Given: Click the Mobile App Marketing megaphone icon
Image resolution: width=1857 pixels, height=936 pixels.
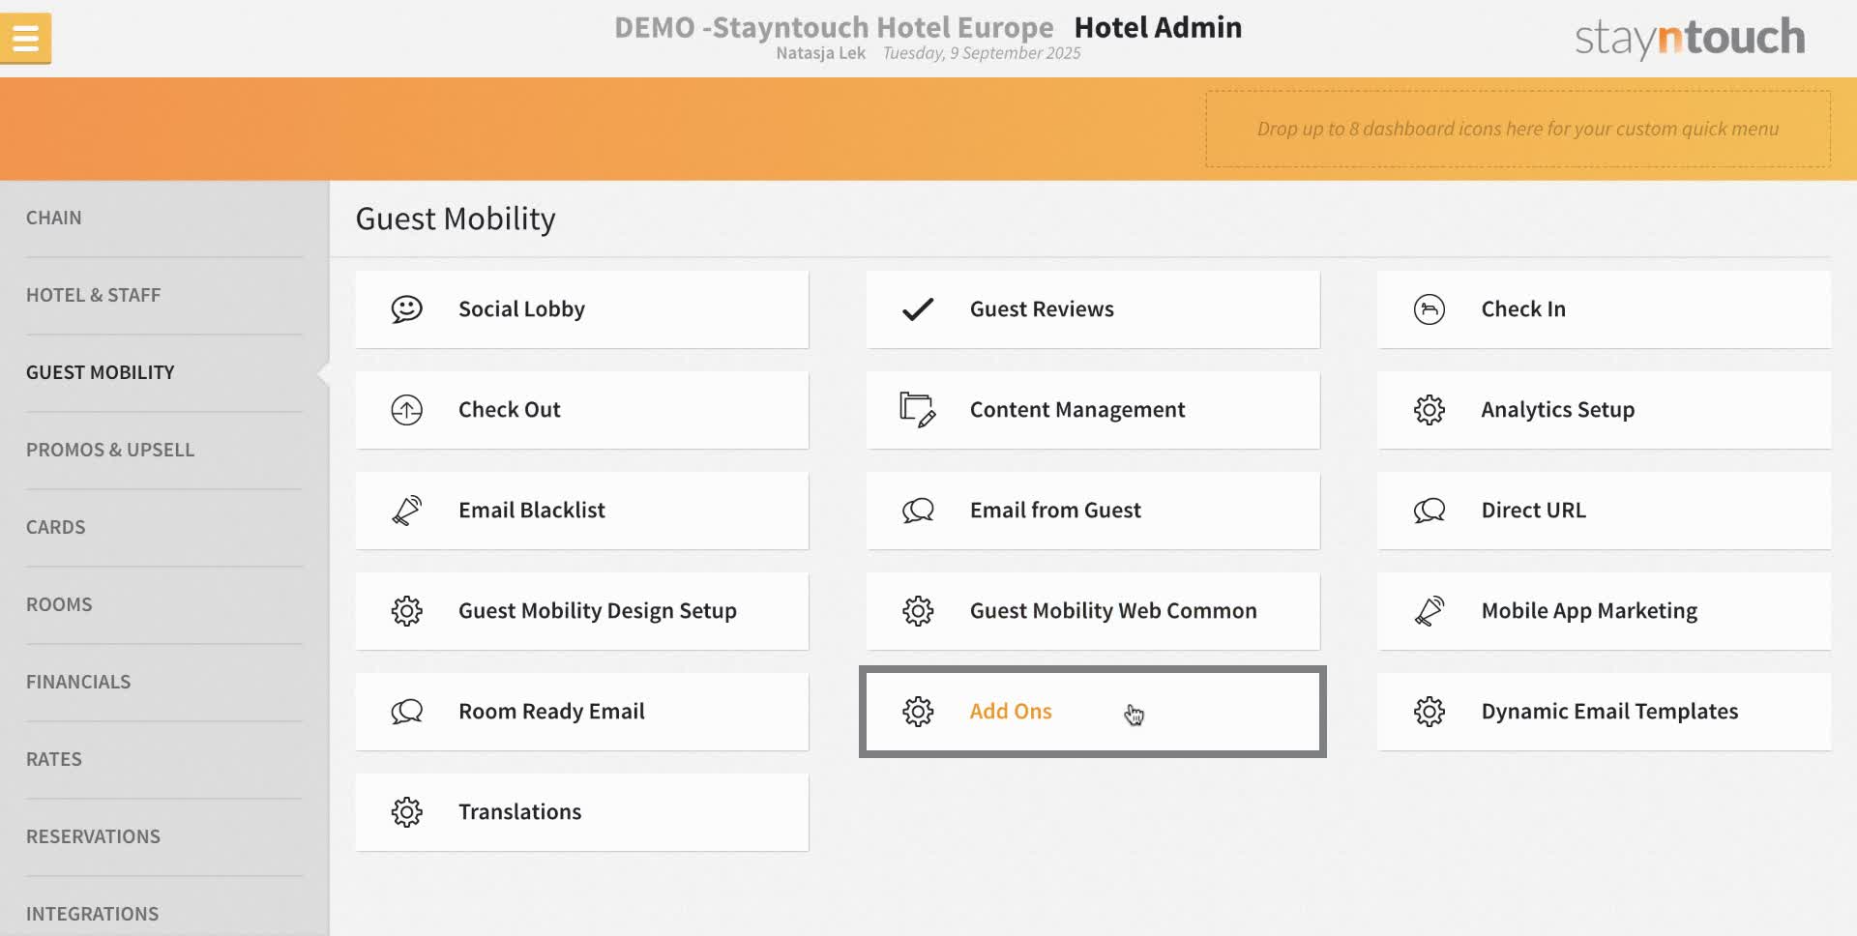Looking at the screenshot, I should pos(1429,610).
